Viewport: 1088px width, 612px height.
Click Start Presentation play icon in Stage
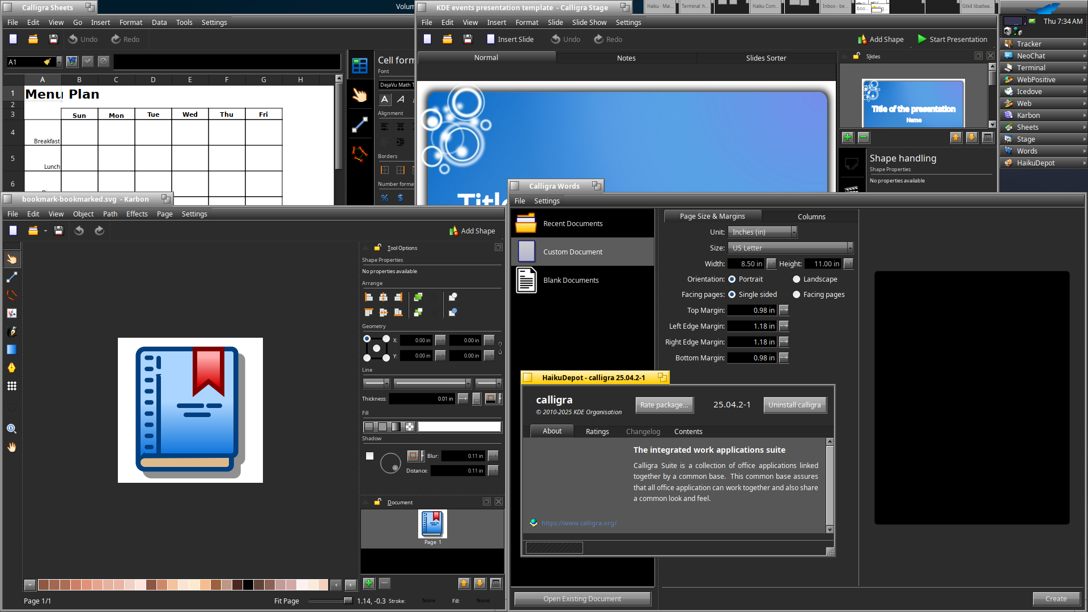pyautogui.click(x=922, y=39)
